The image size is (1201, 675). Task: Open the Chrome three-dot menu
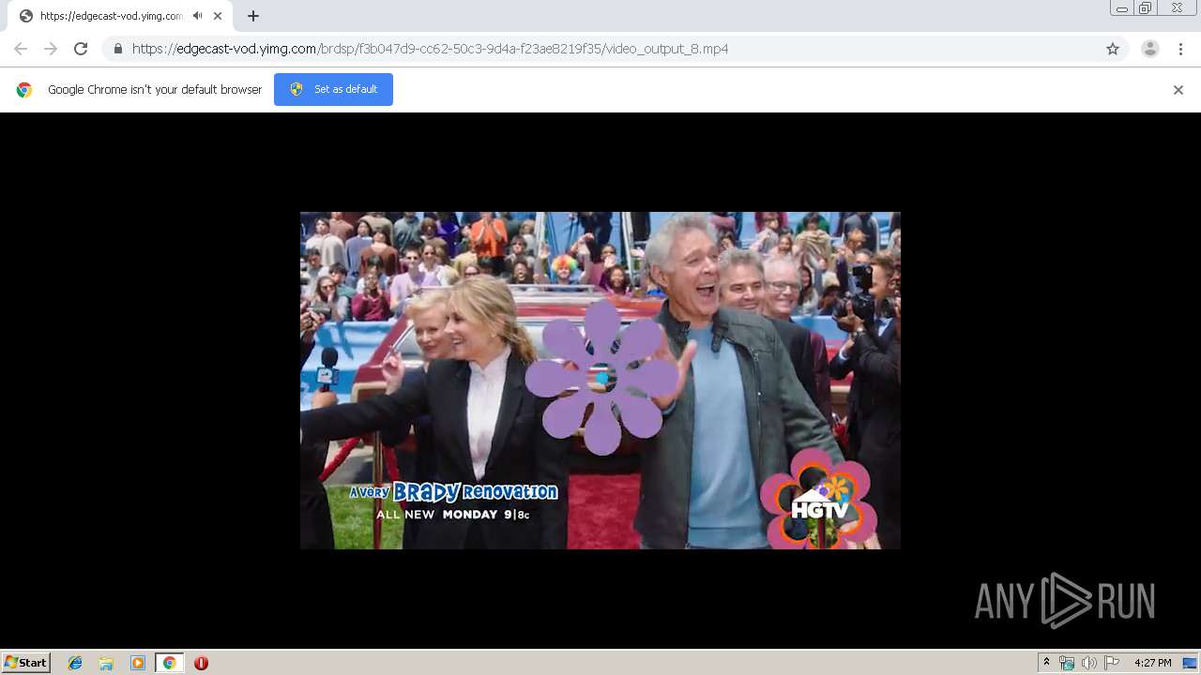(x=1180, y=49)
